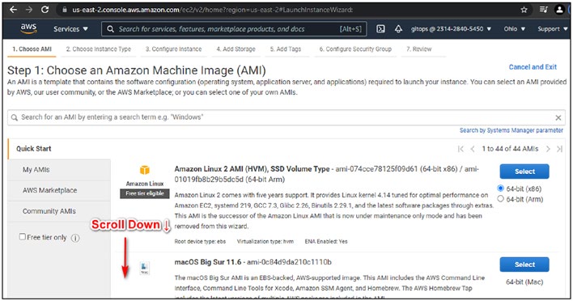Click the macOS Big Sur AMI icon
Viewport: 573px width, 301px height.
click(145, 268)
